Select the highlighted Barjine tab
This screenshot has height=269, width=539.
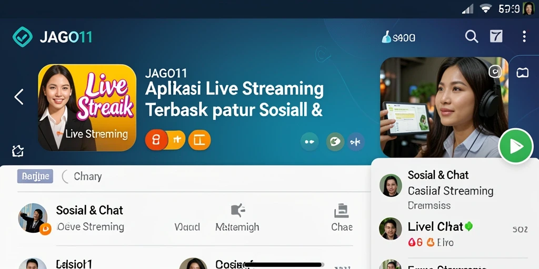[x=35, y=177]
